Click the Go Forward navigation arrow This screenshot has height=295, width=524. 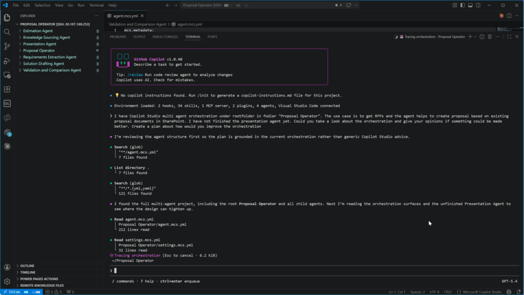pyautogui.click(x=176, y=5)
